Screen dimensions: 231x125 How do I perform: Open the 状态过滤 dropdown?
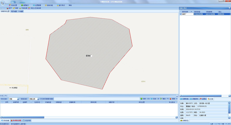point(18,99)
